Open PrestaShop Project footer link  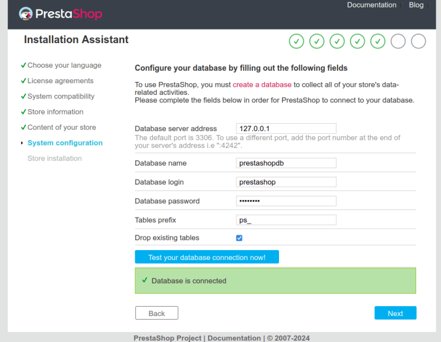[167, 338]
